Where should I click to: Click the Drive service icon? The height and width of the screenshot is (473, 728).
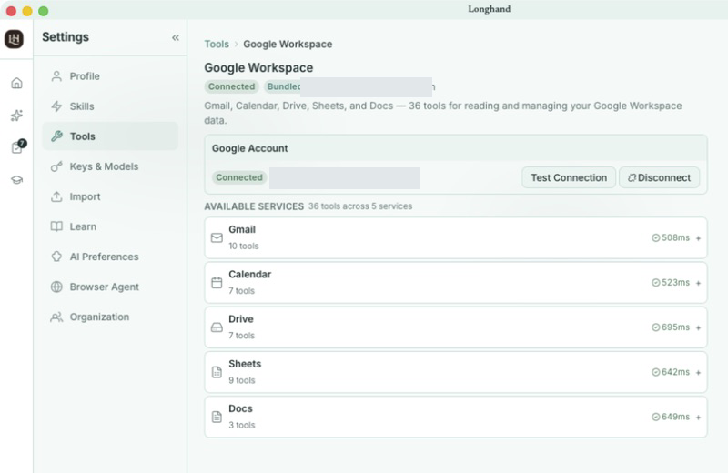[x=217, y=327]
